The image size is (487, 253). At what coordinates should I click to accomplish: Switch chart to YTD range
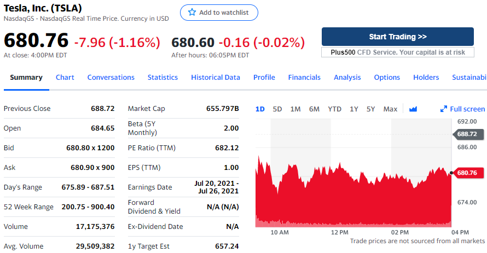click(334, 109)
